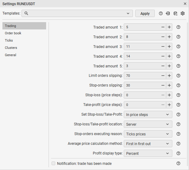Image resolution: width=189 pixels, height=170 pixels.
Task: Open Set Stop-loss/Take-Profit dropdown
Action: (148, 114)
